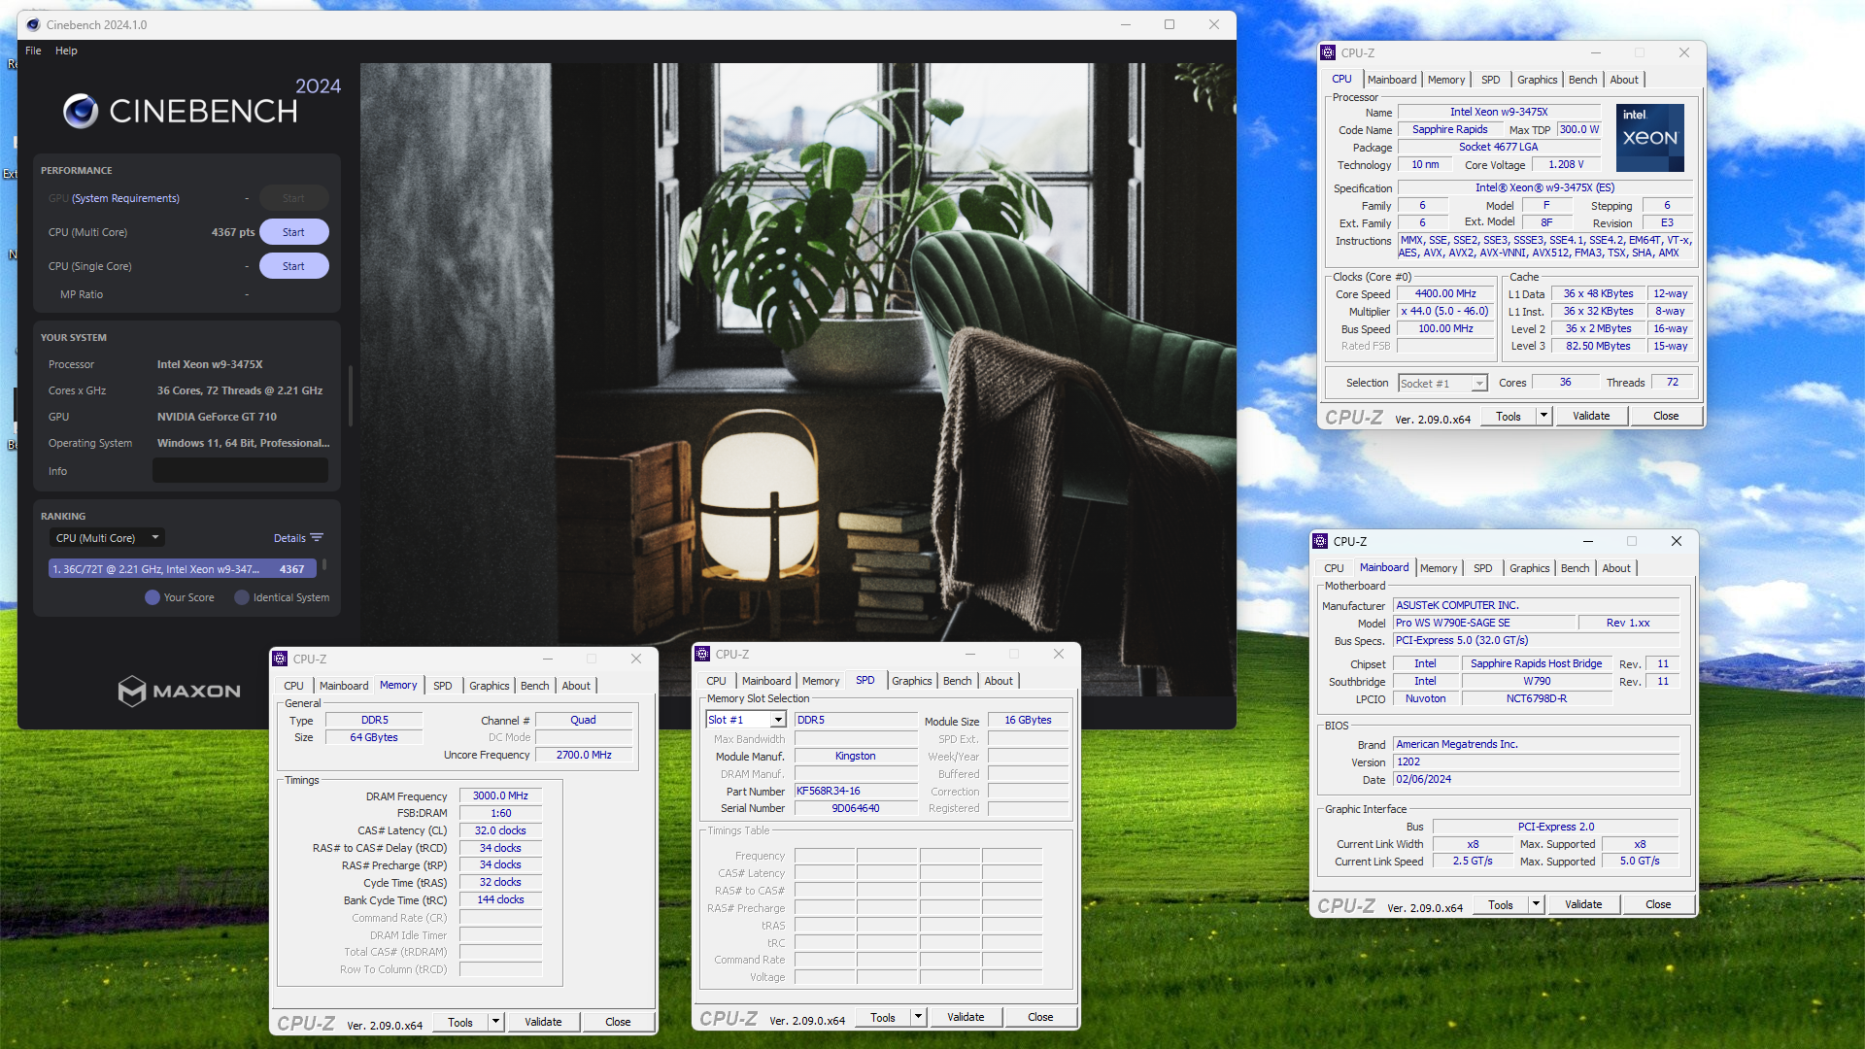Click the CPU-Z app icon in the CPU window title bar
Viewport: 1865px width, 1049px height.
pos(1328,52)
